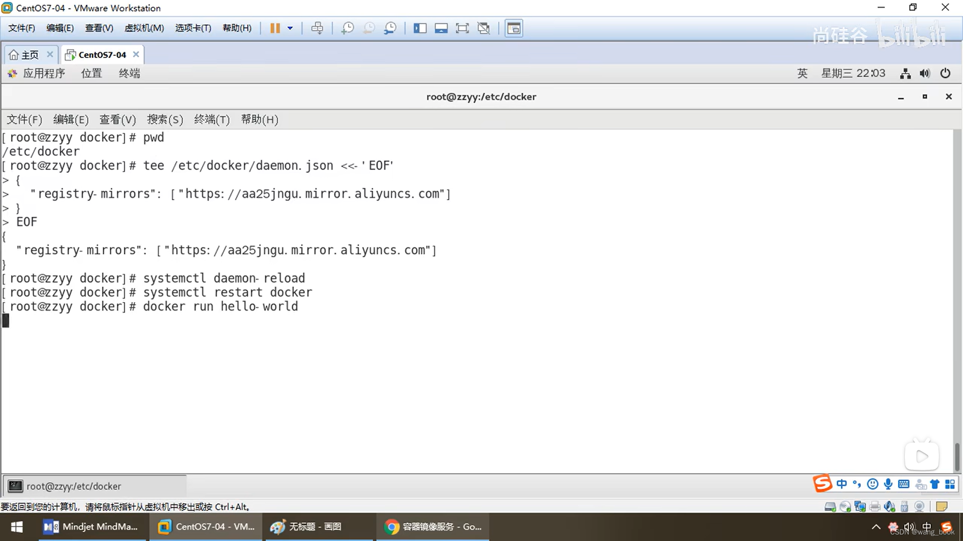Open Sogou emoji smiley icon

pyautogui.click(x=873, y=484)
